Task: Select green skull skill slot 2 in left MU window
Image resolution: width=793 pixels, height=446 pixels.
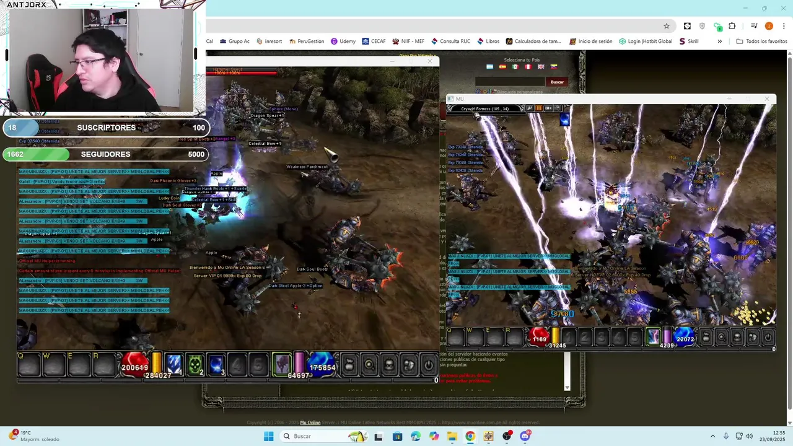Action: [195, 365]
